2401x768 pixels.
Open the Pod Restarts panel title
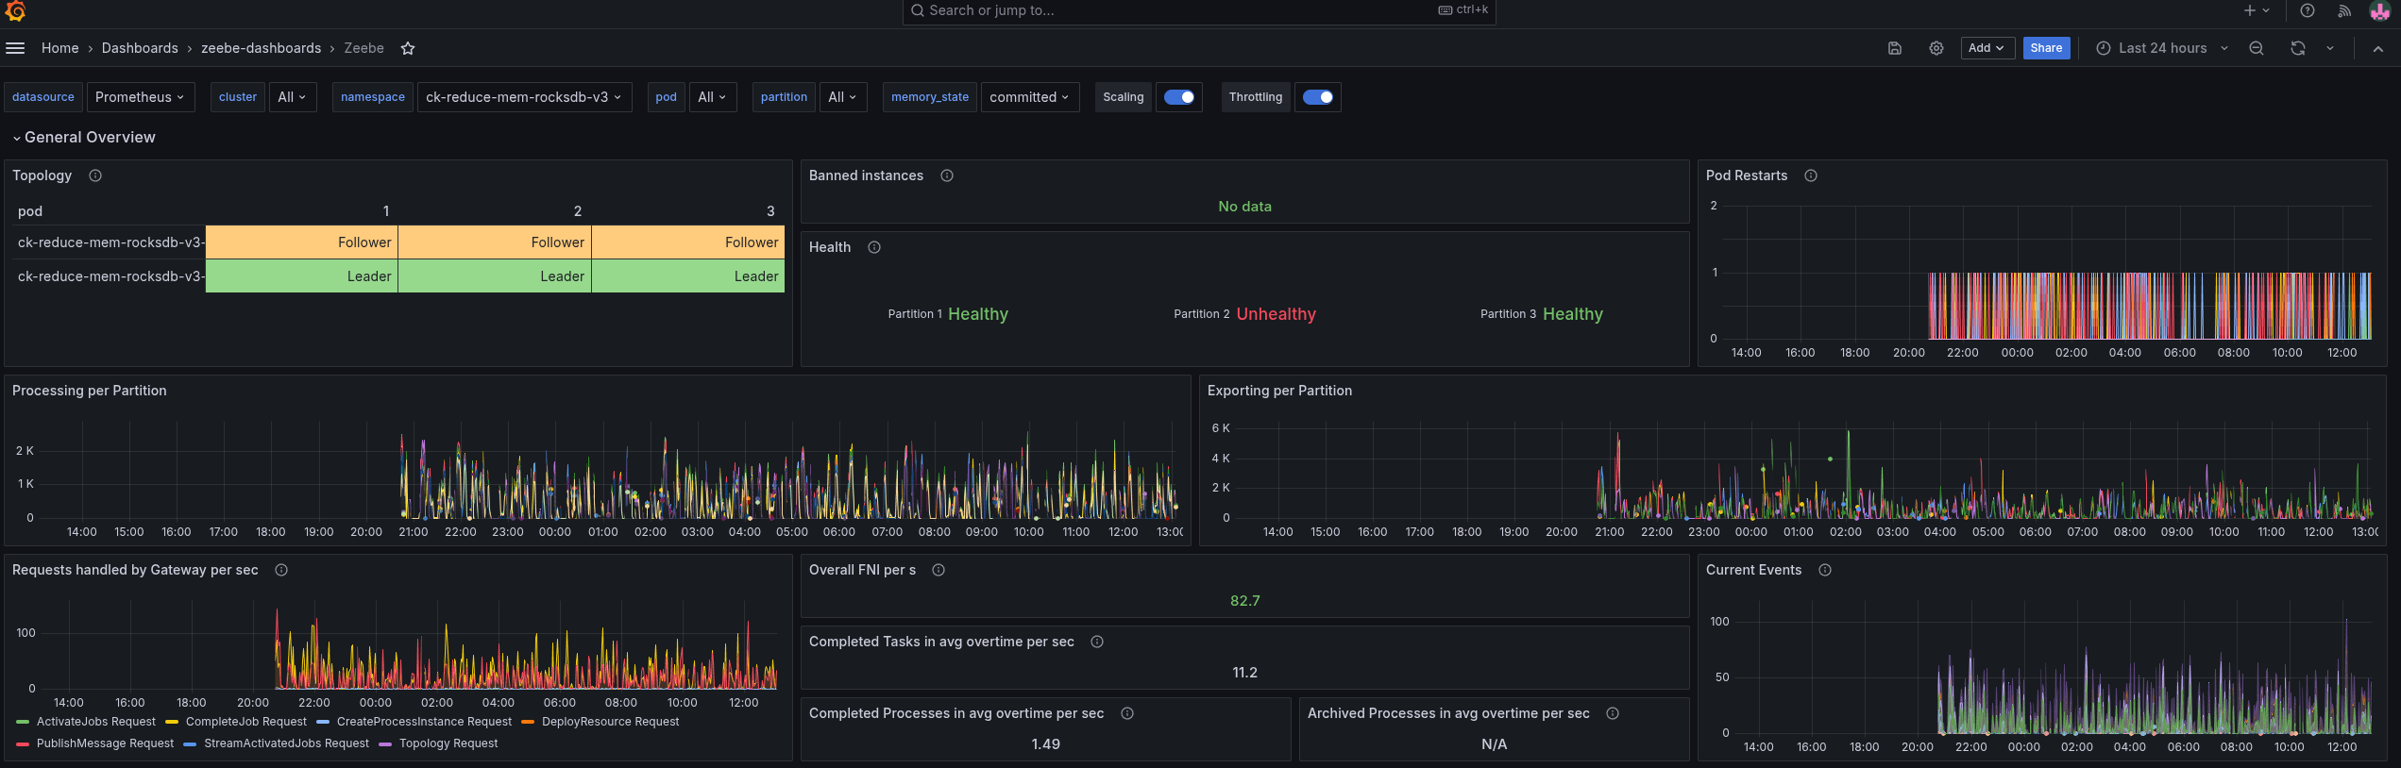tap(1746, 175)
